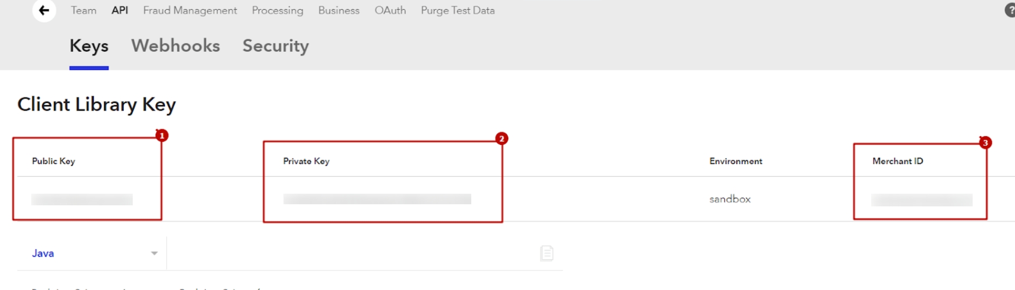Image resolution: width=1015 pixels, height=290 pixels.
Task: Click the red badge numbered 1
Action: click(x=162, y=136)
